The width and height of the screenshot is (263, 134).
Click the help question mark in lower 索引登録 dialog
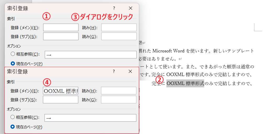[114, 72]
